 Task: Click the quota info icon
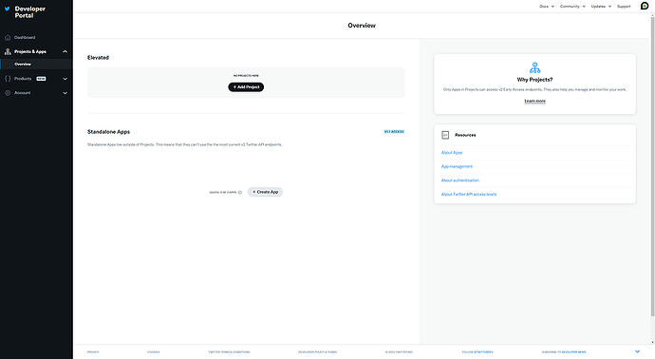click(x=240, y=192)
